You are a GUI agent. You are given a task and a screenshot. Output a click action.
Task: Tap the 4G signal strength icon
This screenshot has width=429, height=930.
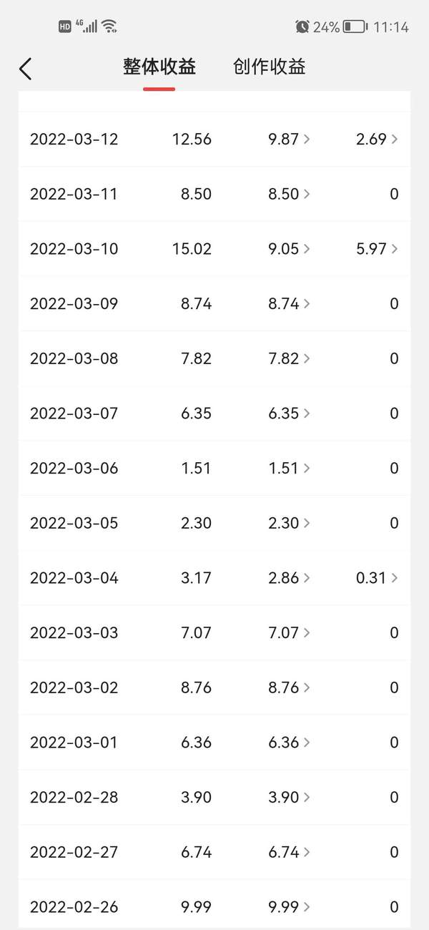[x=87, y=26]
